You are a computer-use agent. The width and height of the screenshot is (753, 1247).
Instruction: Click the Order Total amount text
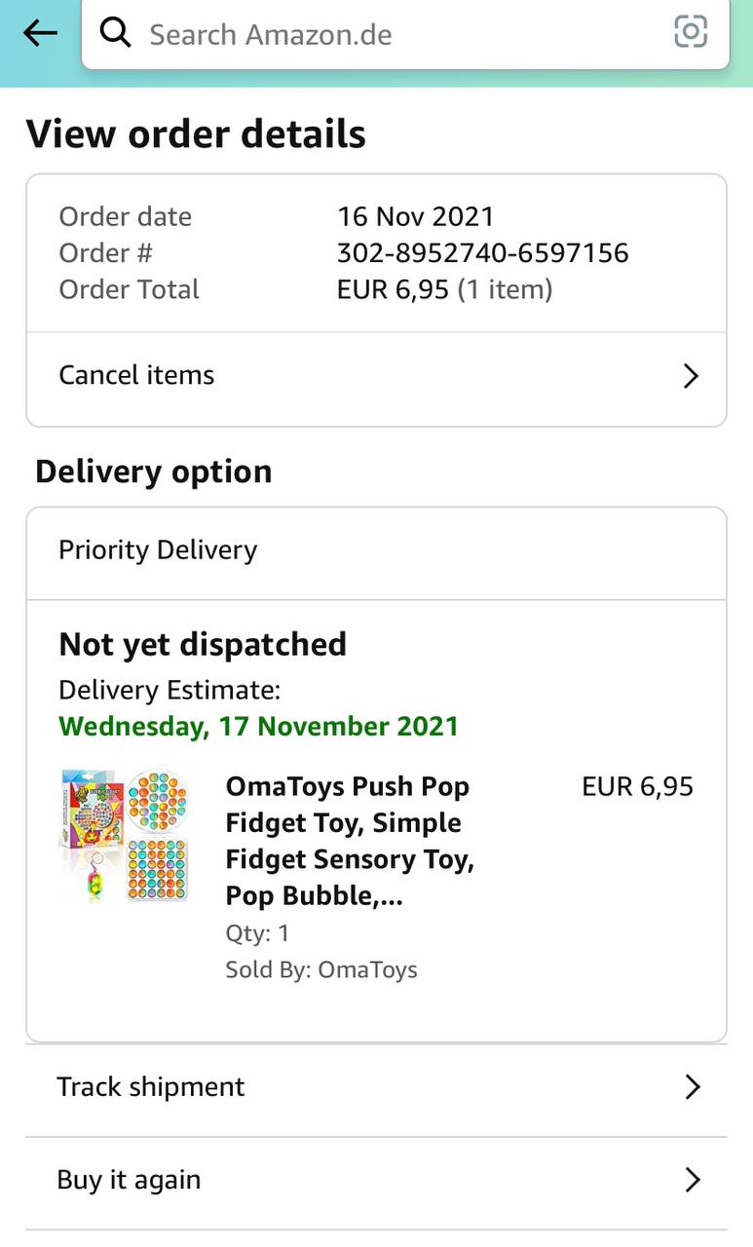tap(444, 289)
